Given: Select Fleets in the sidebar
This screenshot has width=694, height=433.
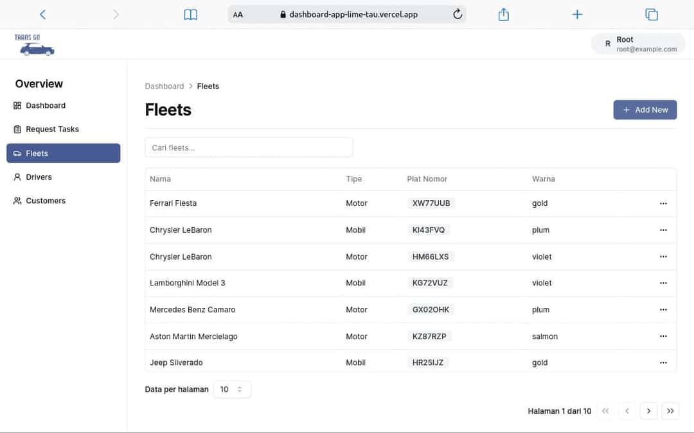Looking at the screenshot, I should pos(63,153).
